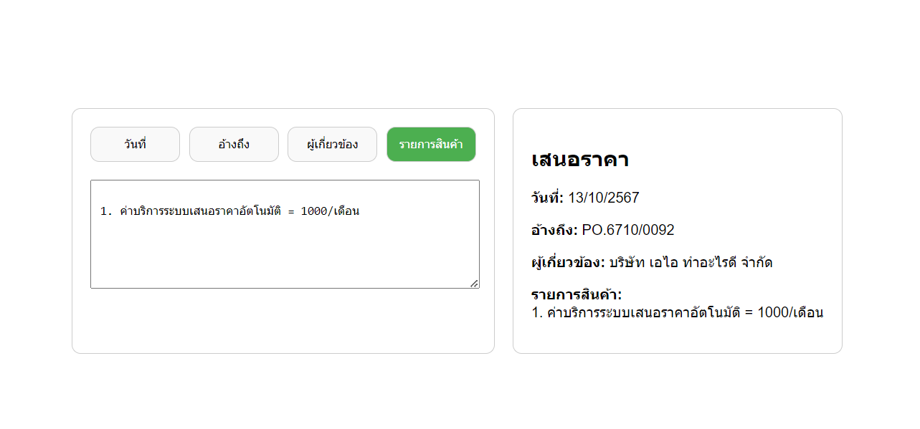
Task: Click the date 13/10/2567 in the preview
Action: pyautogui.click(x=603, y=198)
